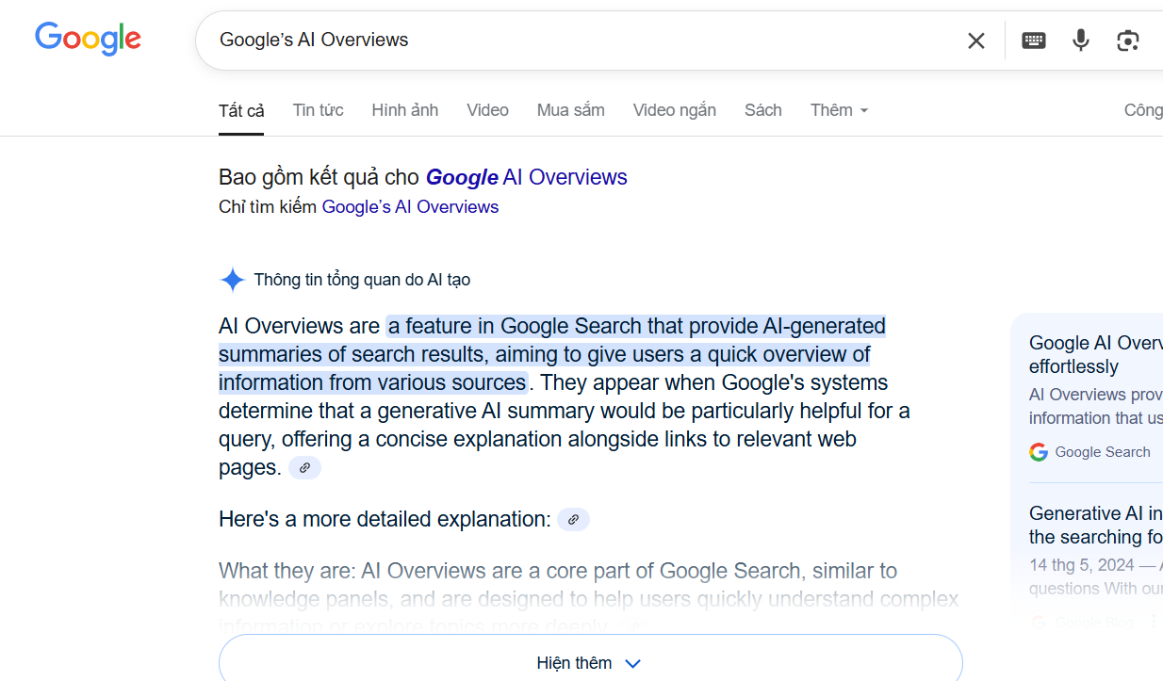Switch to the 'Hình ảnh' tab
Viewport: 1163px width, 681px height.
pyautogui.click(x=404, y=110)
